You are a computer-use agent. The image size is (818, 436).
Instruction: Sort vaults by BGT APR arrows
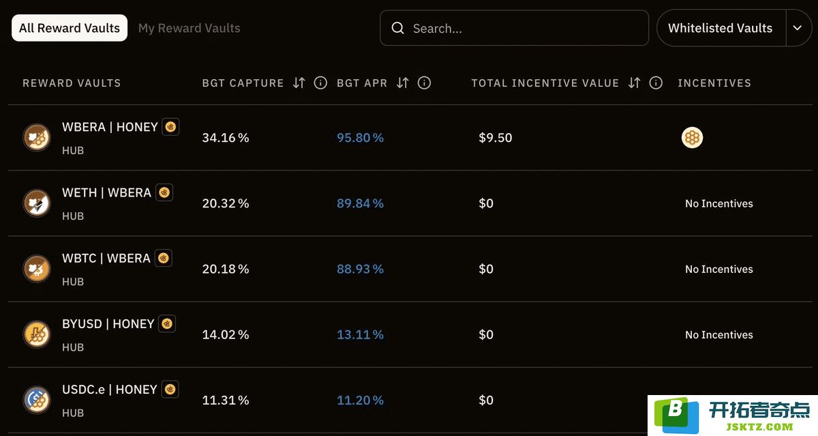tap(402, 83)
